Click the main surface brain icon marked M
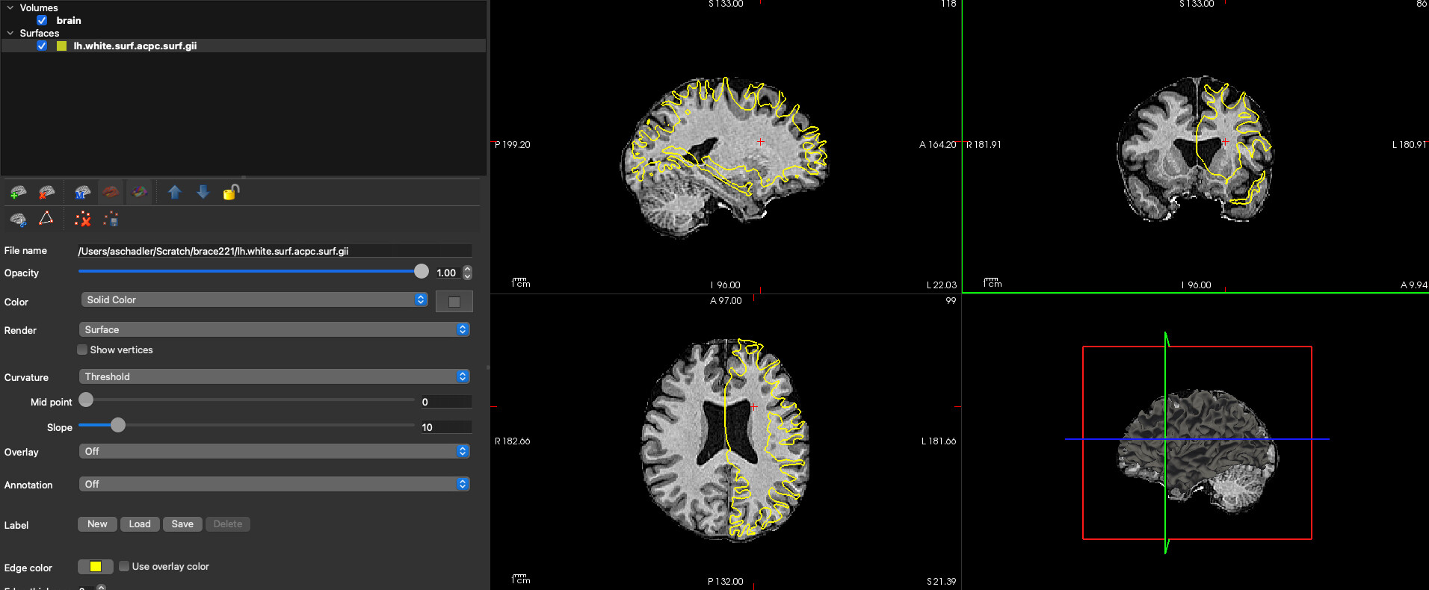Screen dimensions: 1429x590 [x=82, y=193]
